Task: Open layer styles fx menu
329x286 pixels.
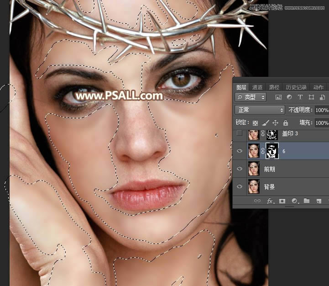Action: coord(270,201)
